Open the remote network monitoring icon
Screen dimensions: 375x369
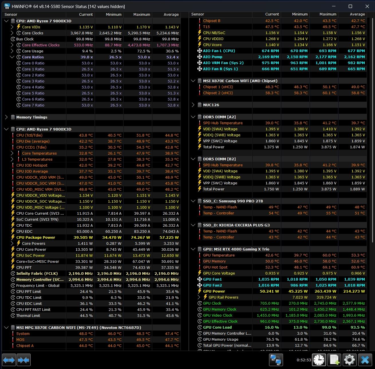[276, 360]
